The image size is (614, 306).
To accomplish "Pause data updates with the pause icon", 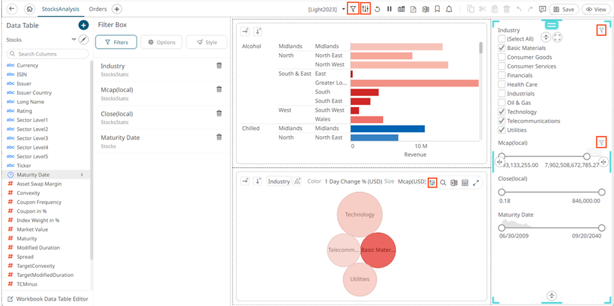I will [389, 9].
